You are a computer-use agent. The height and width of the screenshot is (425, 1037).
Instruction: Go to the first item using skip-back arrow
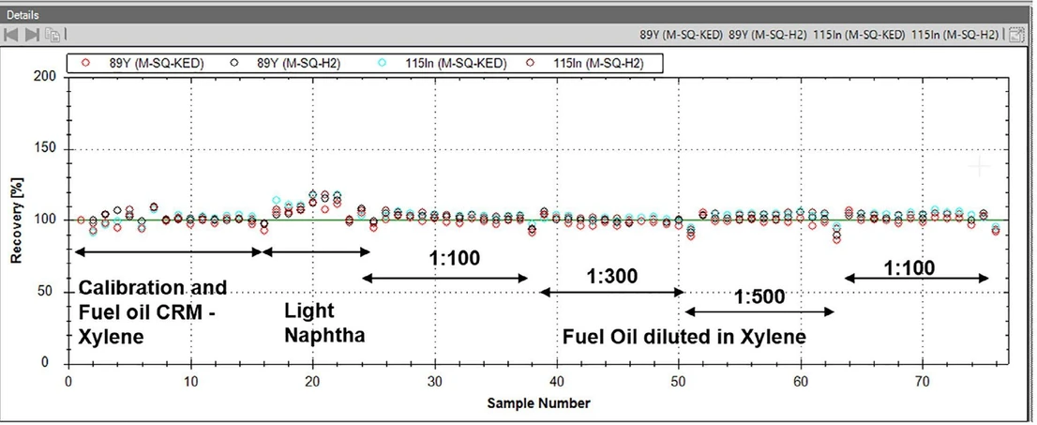tap(10, 35)
